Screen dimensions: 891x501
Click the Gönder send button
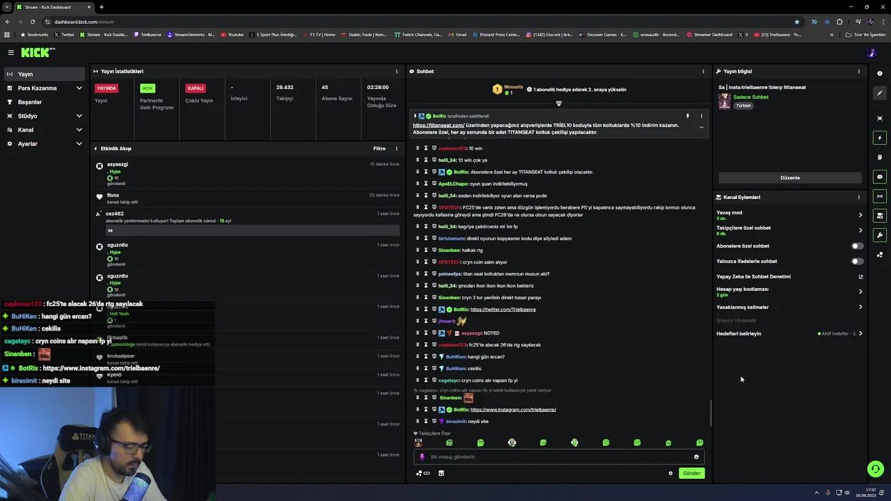pyautogui.click(x=691, y=473)
